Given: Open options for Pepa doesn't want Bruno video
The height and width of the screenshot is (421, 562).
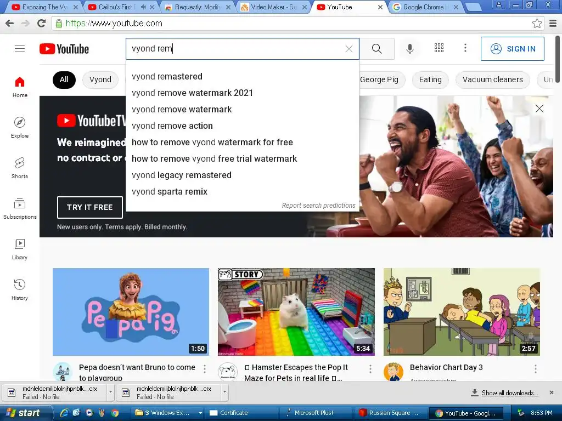Looking at the screenshot, I should click(205, 368).
